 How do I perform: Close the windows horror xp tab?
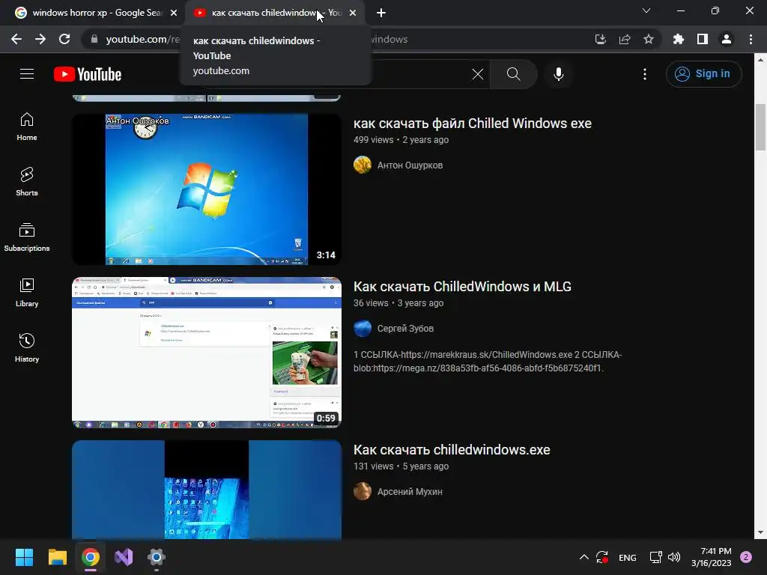[174, 13]
